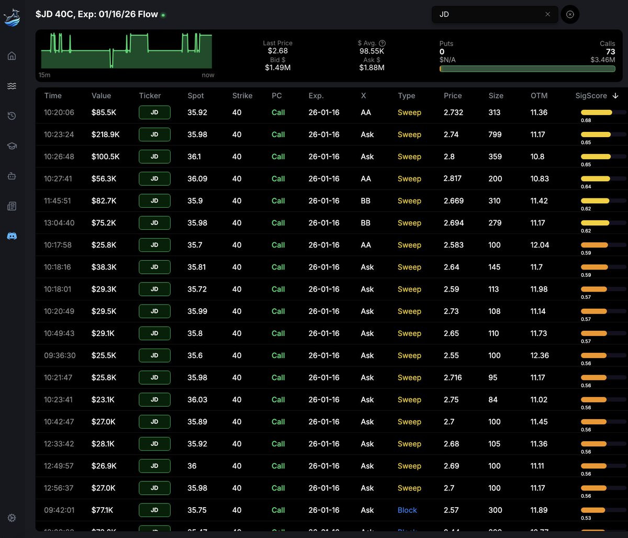Click the 12.36 OTM cell
Screen dimensions: 628x538
pyautogui.click(x=540, y=355)
